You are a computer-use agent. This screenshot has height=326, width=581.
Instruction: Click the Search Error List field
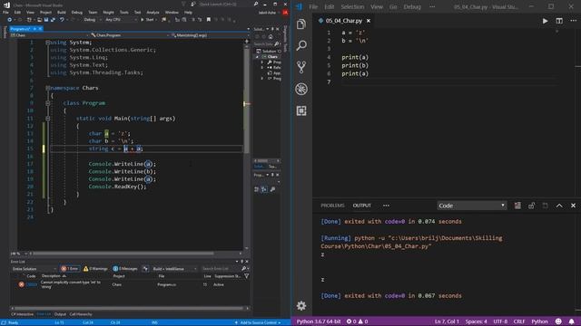click(x=221, y=269)
